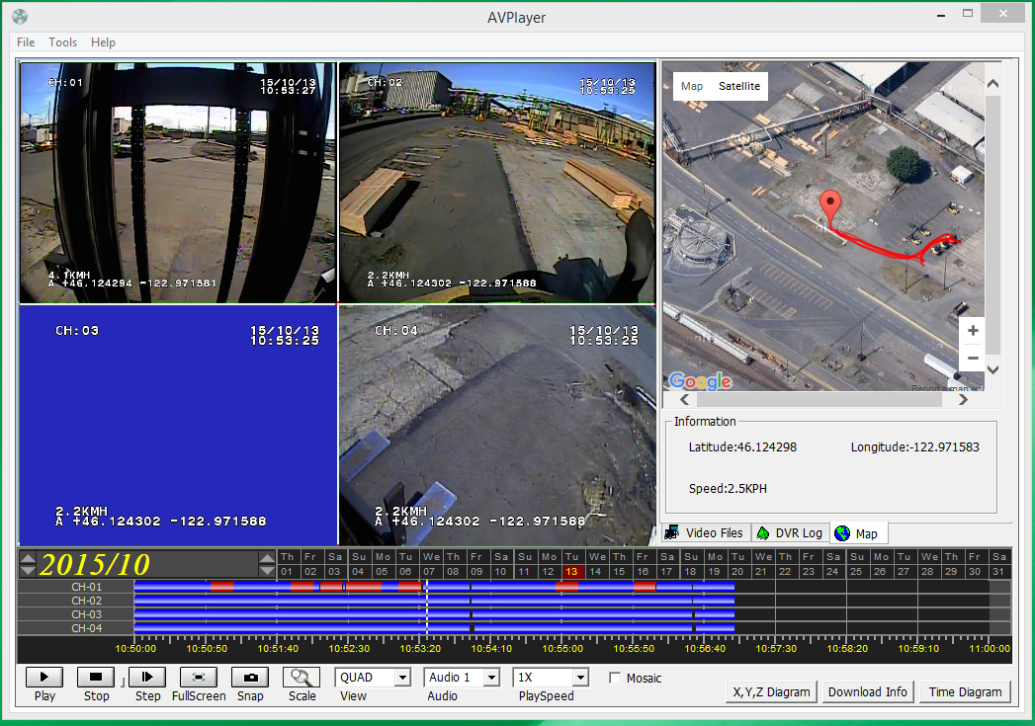1035x726 pixels.
Task: Zoom in on the map
Action: (x=973, y=331)
